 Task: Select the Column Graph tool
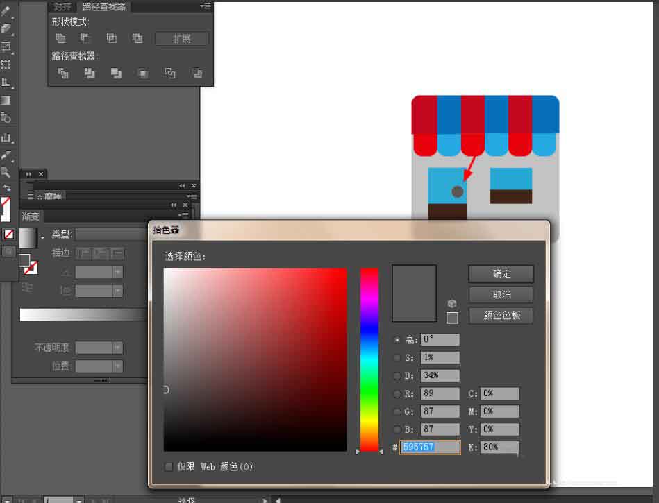(6, 137)
